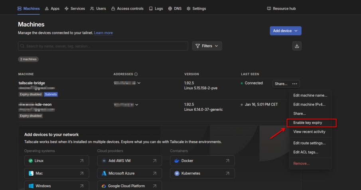Viewport: 361px width, 190px height.
Task: Select View recent activity
Action: (x=310, y=132)
